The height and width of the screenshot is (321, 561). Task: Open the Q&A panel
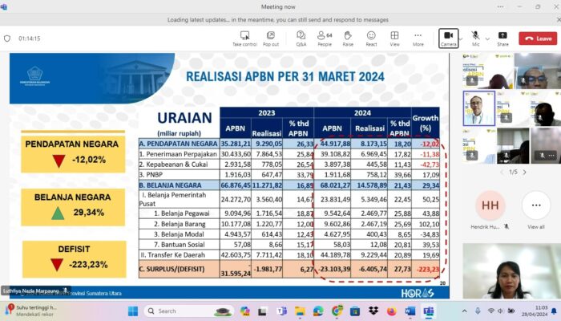[301, 38]
